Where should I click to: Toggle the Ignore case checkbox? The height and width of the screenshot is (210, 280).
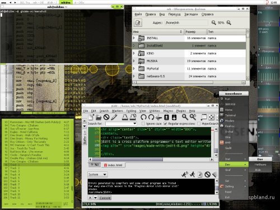pos(143,124)
